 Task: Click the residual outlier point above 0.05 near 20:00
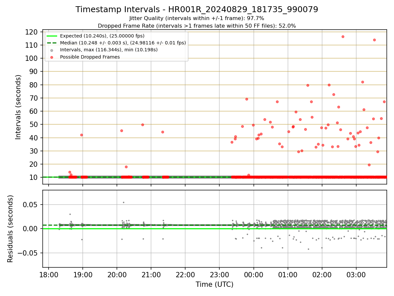(123, 202)
